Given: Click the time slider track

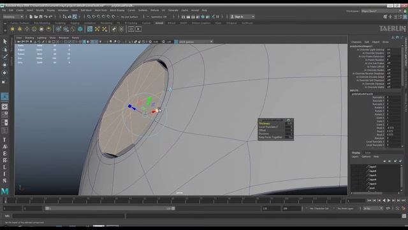Looking at the screenshot, I should coord(174,200).
